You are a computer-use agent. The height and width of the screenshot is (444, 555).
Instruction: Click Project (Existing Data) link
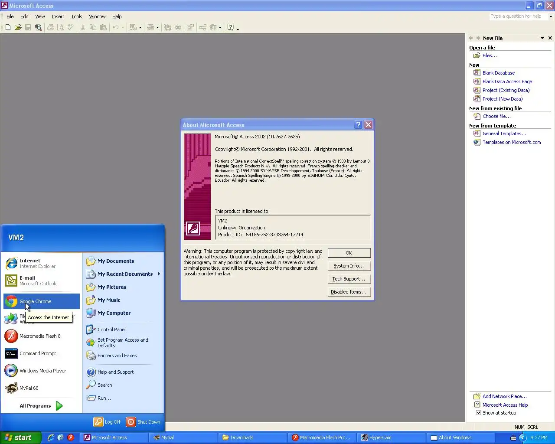coord(506,90)
